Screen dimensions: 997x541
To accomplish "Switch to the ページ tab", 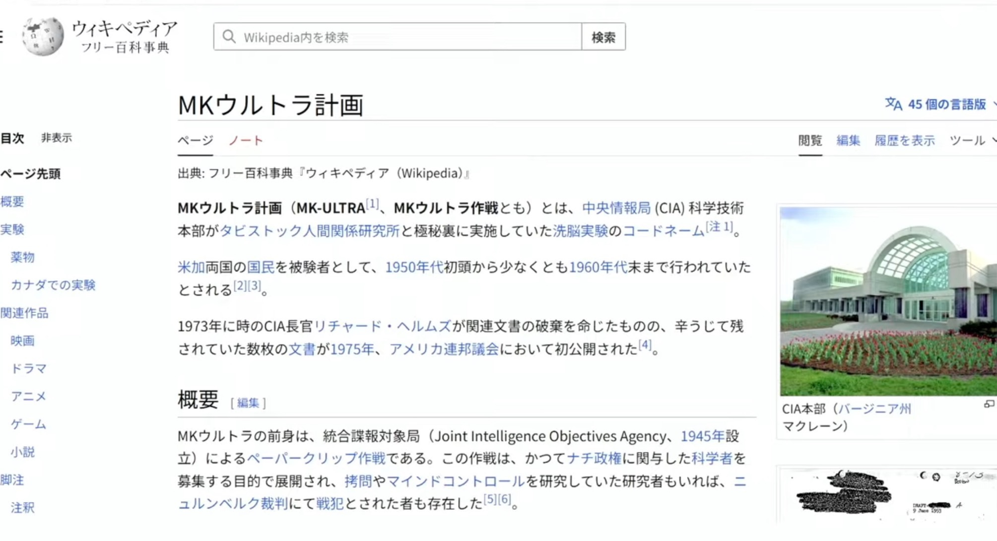I will 196,140.
